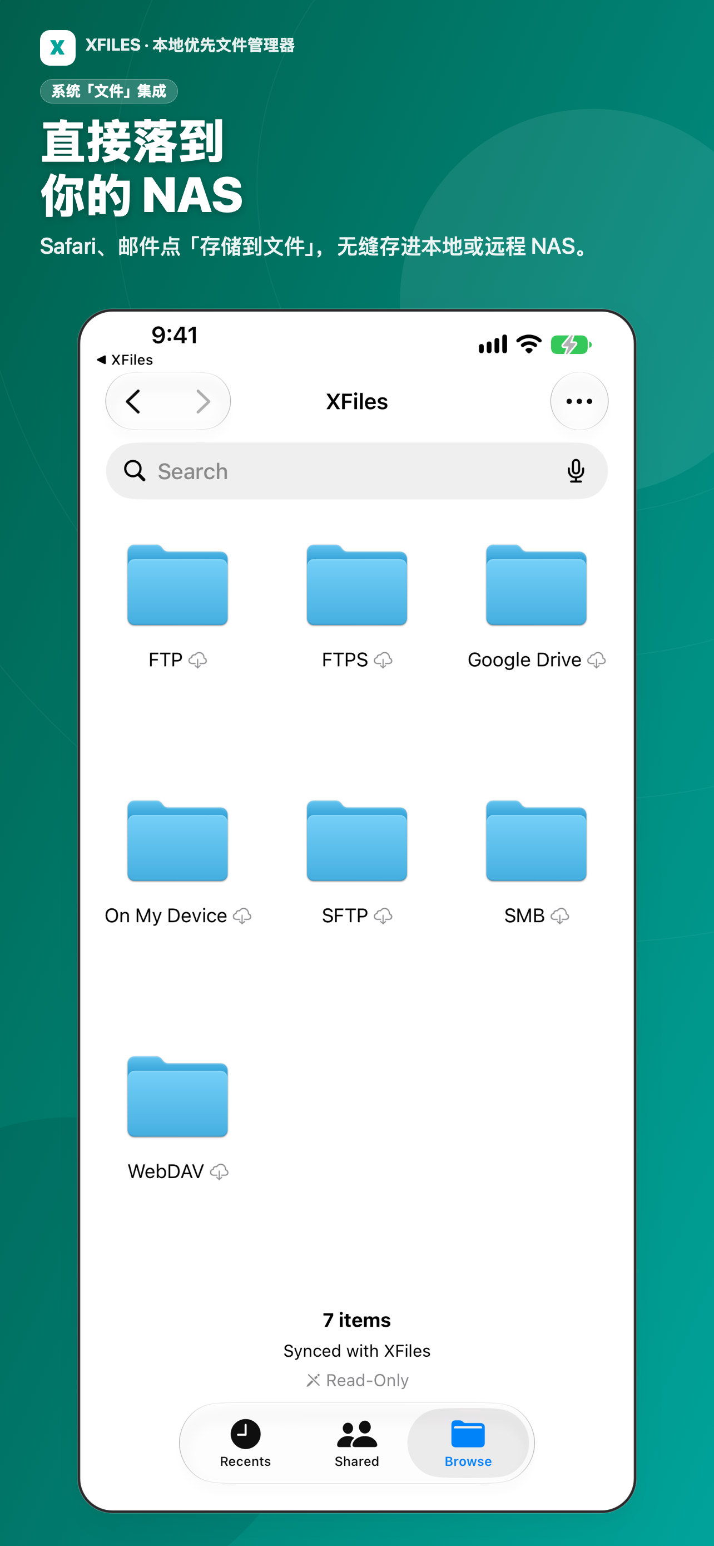Tap the cellular signal bars icon
This screenshot has height=1546, width=714.
point(493,344)
